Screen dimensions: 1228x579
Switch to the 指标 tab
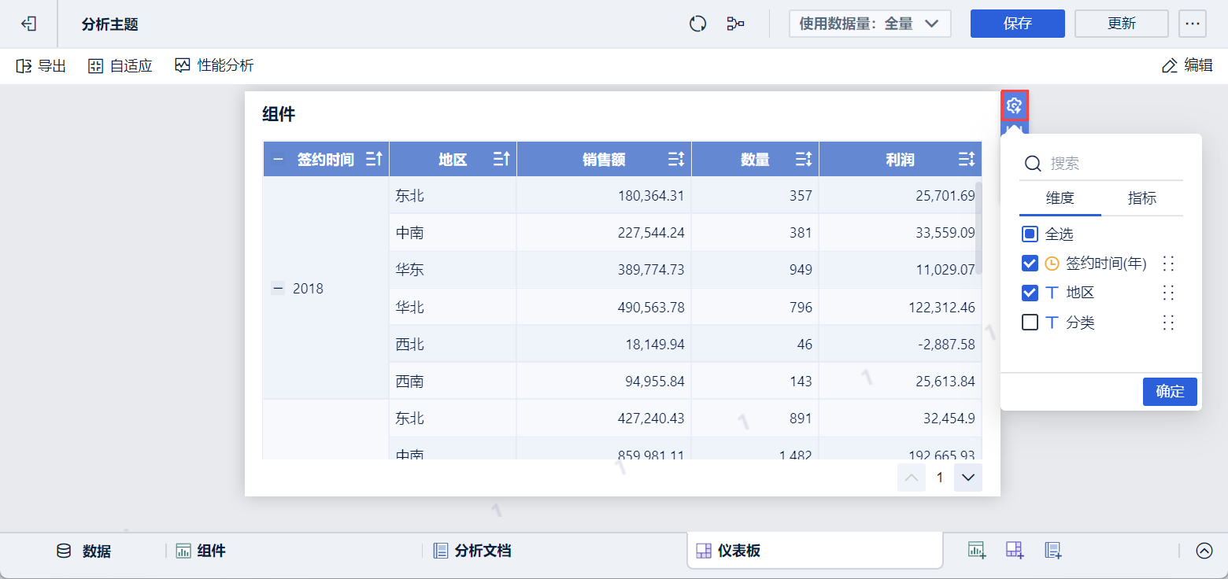[x=1142, y=198]
